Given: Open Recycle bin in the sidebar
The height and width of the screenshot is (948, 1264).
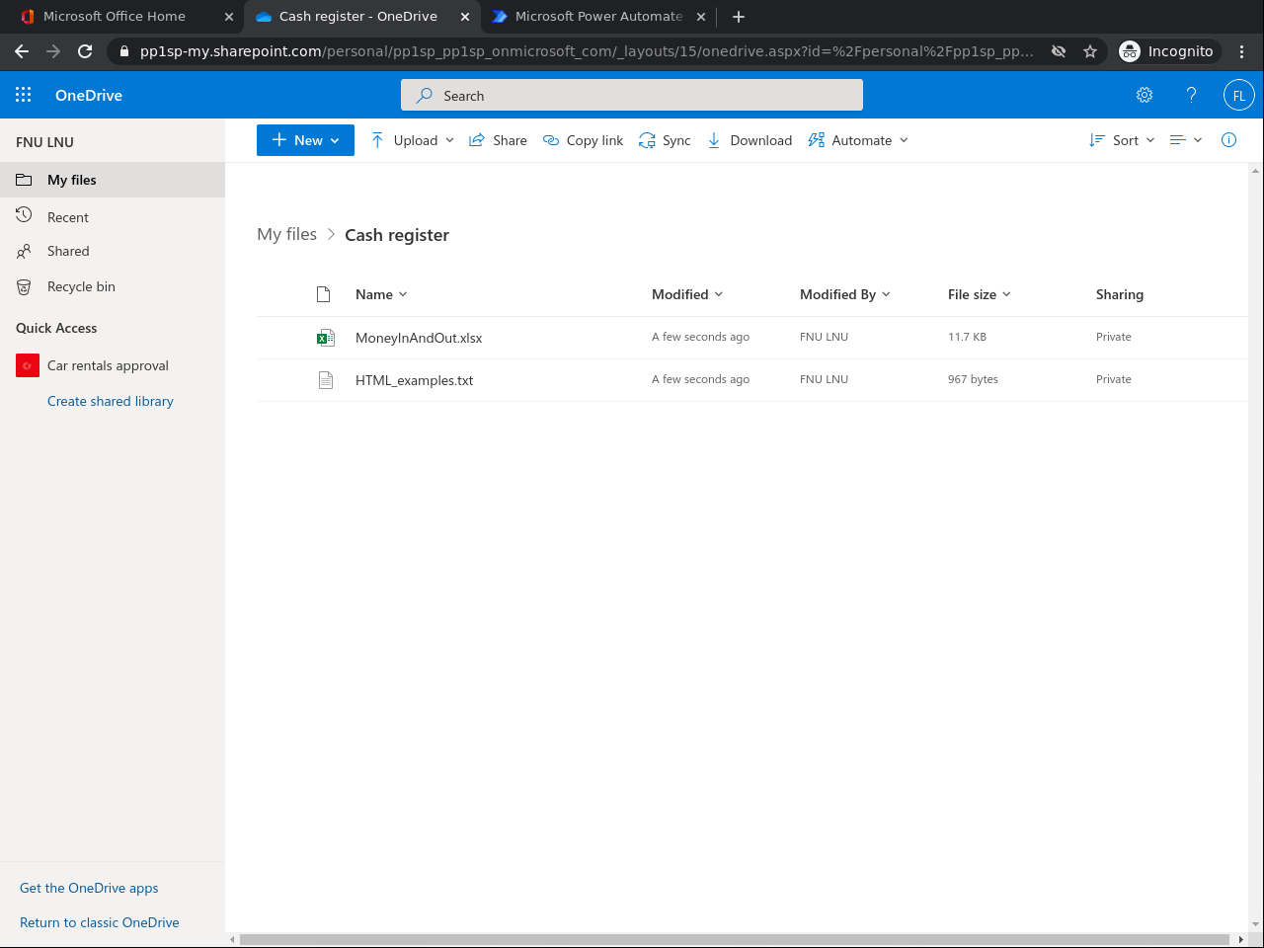Looking at the screenshot, I should pyautogui.click(x=81, y=286).
